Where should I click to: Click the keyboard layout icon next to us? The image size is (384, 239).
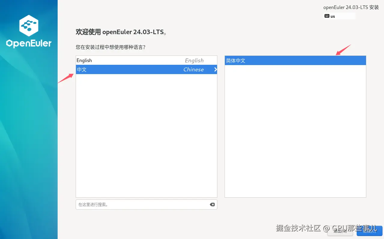327,16
